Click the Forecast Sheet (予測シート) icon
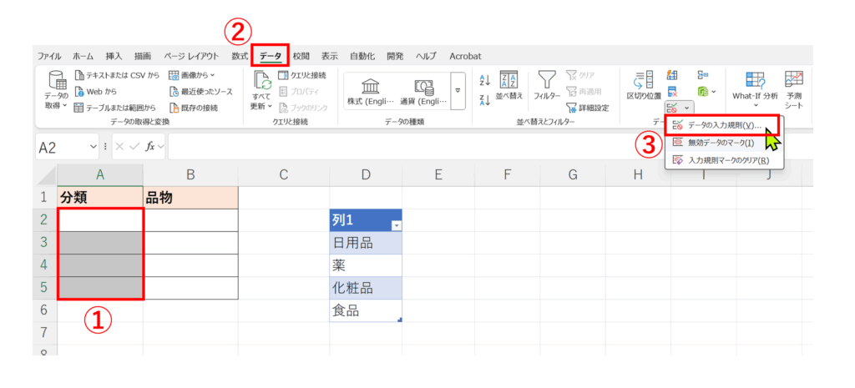This screenshot has height=388, width=855. [793, 85]
